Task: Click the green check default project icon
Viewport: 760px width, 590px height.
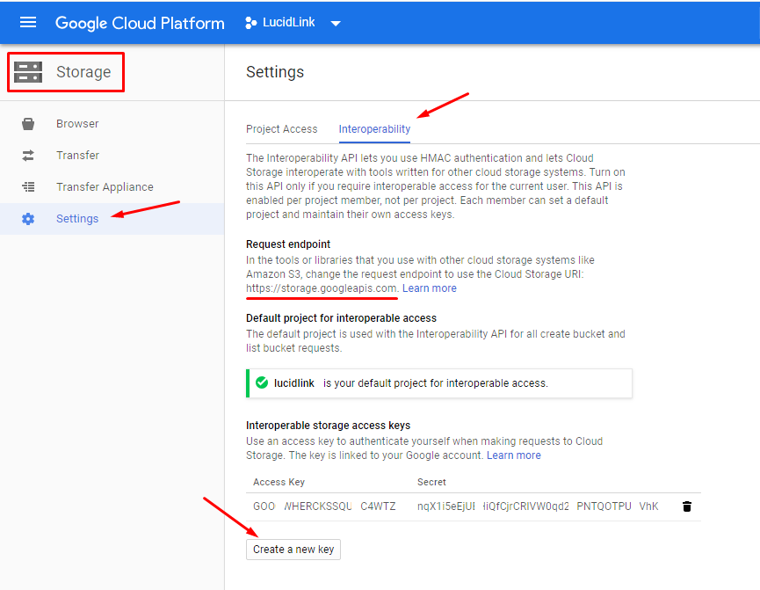Action: [x=262, y=382]
